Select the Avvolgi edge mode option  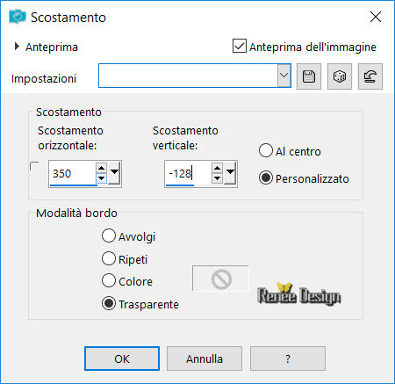[x=109, y=235]
